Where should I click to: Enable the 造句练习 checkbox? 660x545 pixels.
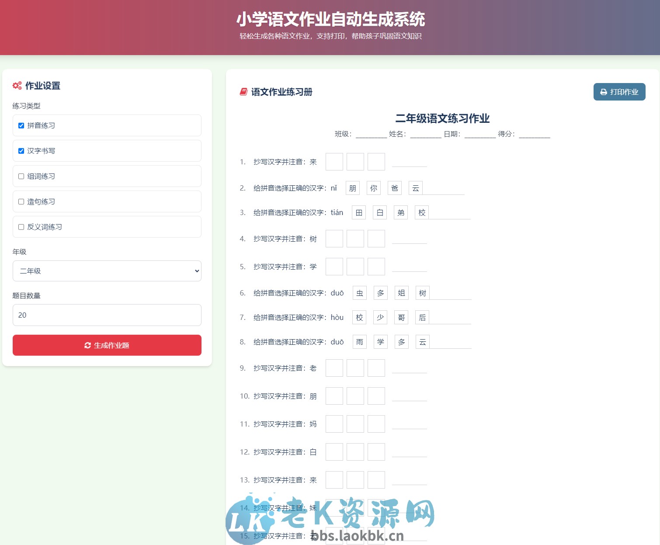coord(21,201)
